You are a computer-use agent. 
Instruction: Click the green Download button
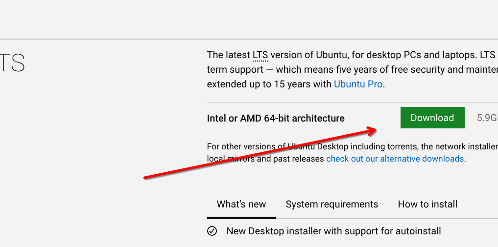(x=432, y=118)
